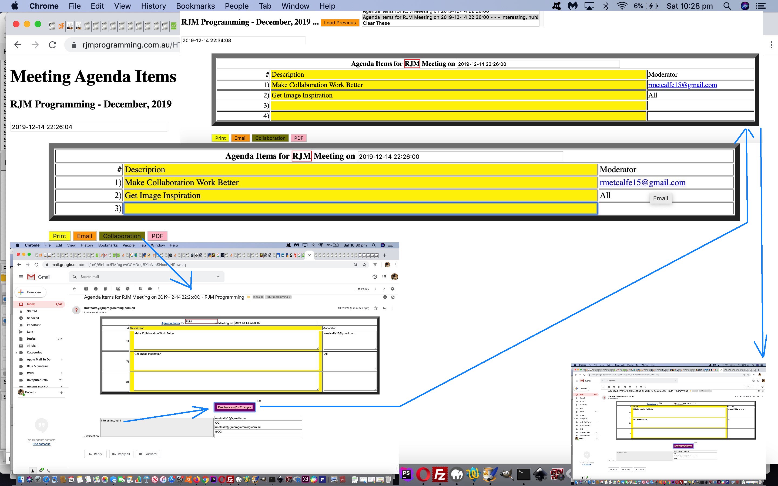
Task: Click the Gmail snooze clock icon
Action: [x=128, y=289]
